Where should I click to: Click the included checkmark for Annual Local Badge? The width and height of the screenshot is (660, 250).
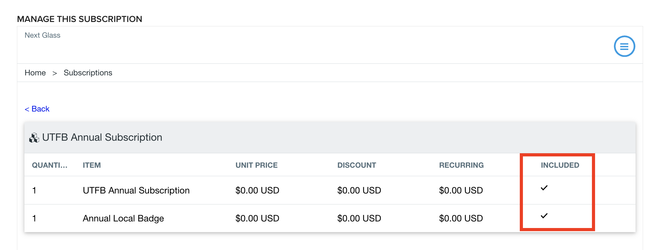tap(544, 216)
